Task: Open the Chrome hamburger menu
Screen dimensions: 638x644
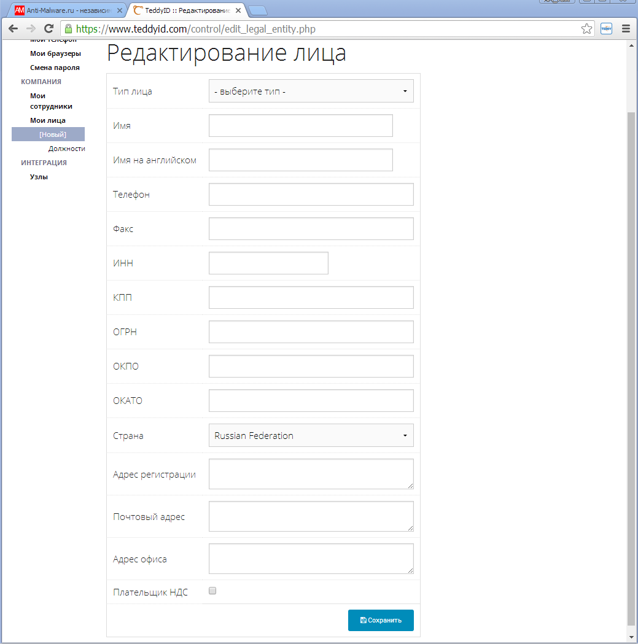Action: coord(626,29)
